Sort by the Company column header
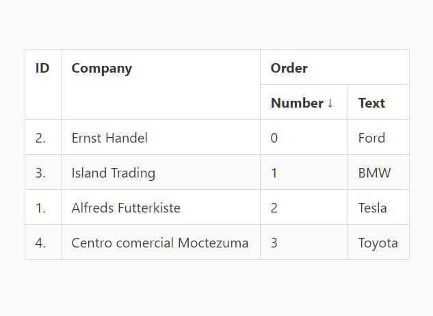This screenshot has height=316, width=433. (101, 68)
